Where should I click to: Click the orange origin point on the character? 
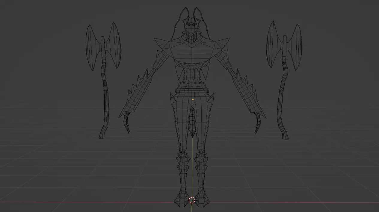click(x=193, y=100)
